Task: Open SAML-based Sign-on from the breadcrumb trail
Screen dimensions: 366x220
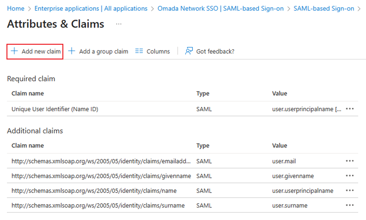Action: point(324,9)
